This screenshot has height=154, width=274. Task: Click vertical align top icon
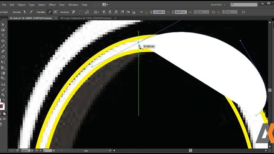(122, 12)
